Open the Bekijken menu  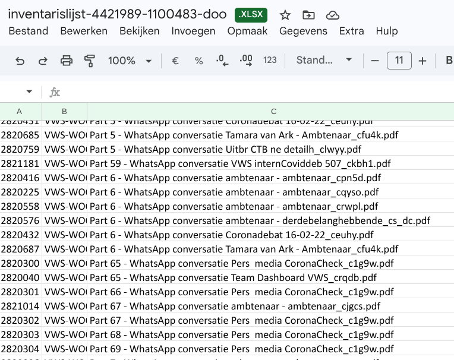pos(139,31)
